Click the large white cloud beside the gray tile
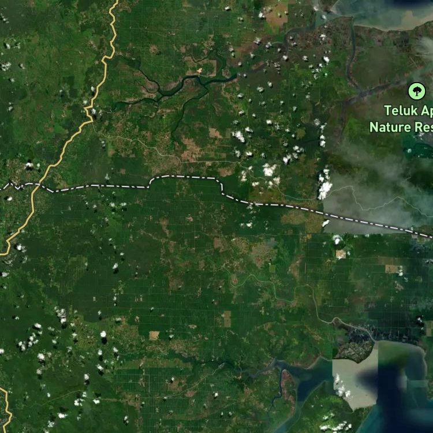Image resolution: width=433 pixels, height=433 pixels. coord(324,188)
